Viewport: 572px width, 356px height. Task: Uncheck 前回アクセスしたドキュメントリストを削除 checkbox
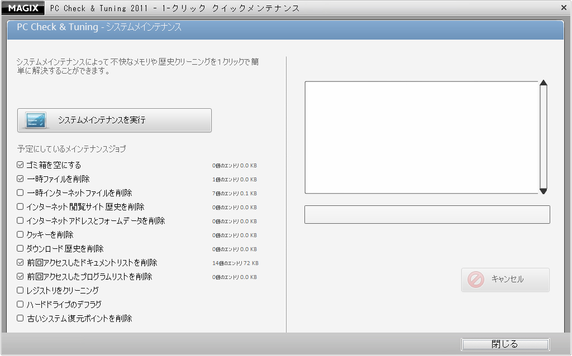(20, 262)
